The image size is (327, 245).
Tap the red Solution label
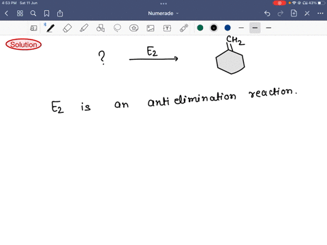[x=24, y=44]
